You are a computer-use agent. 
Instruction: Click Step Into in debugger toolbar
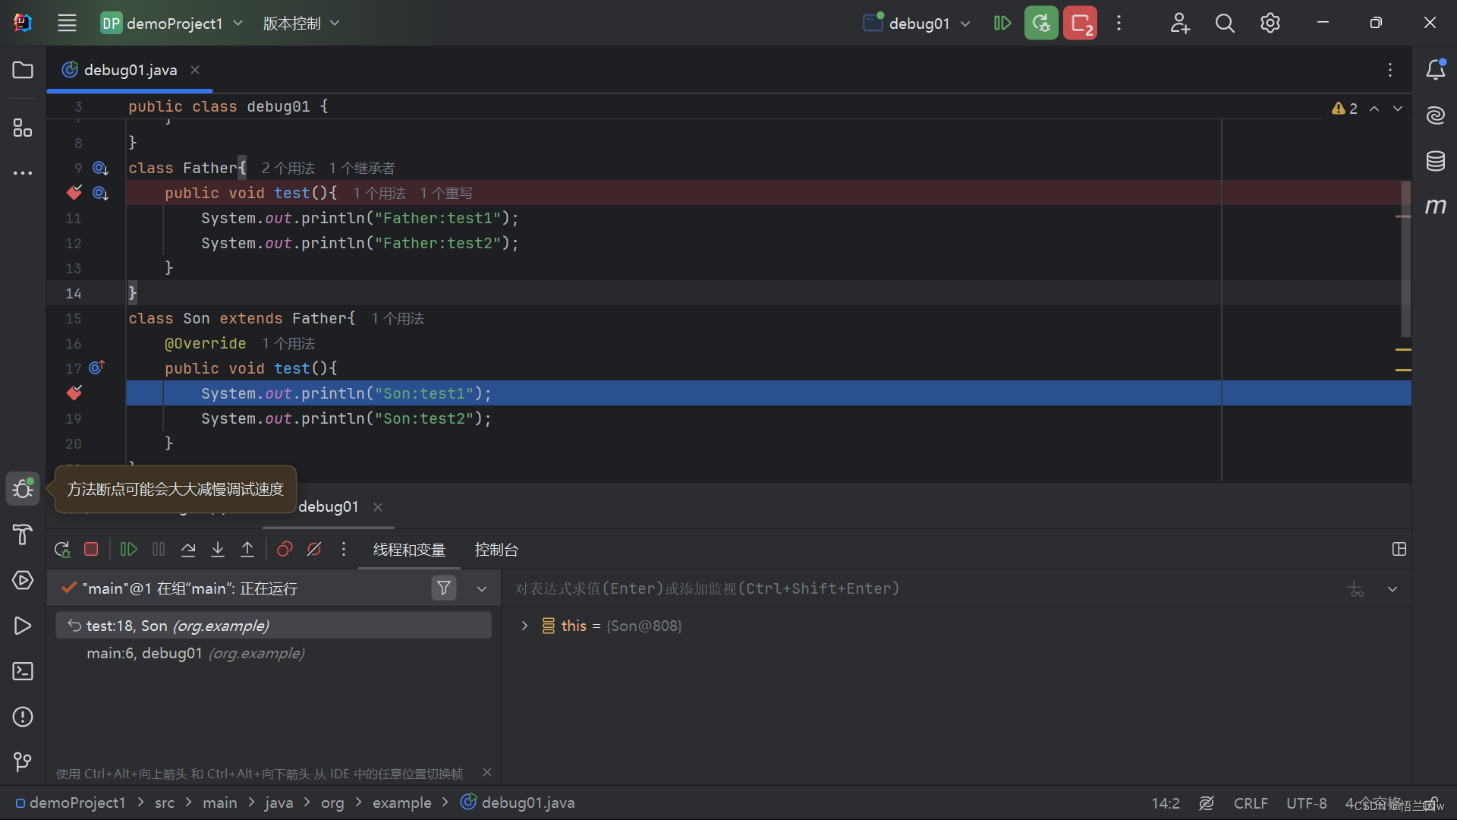(218, 549)
